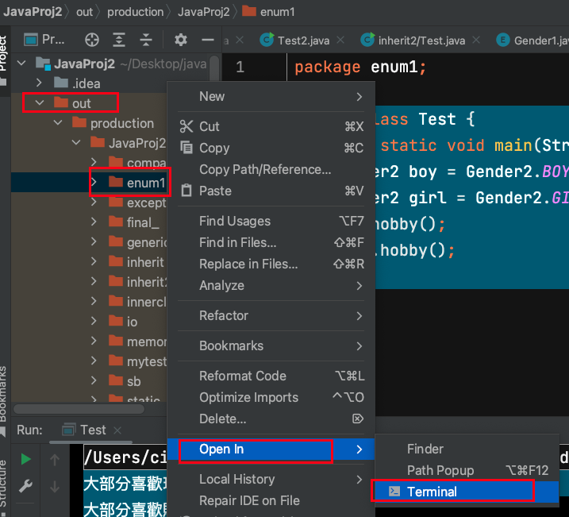
Task: Choose Terminal from Open In submenu
Action: [x=432, y=492]
